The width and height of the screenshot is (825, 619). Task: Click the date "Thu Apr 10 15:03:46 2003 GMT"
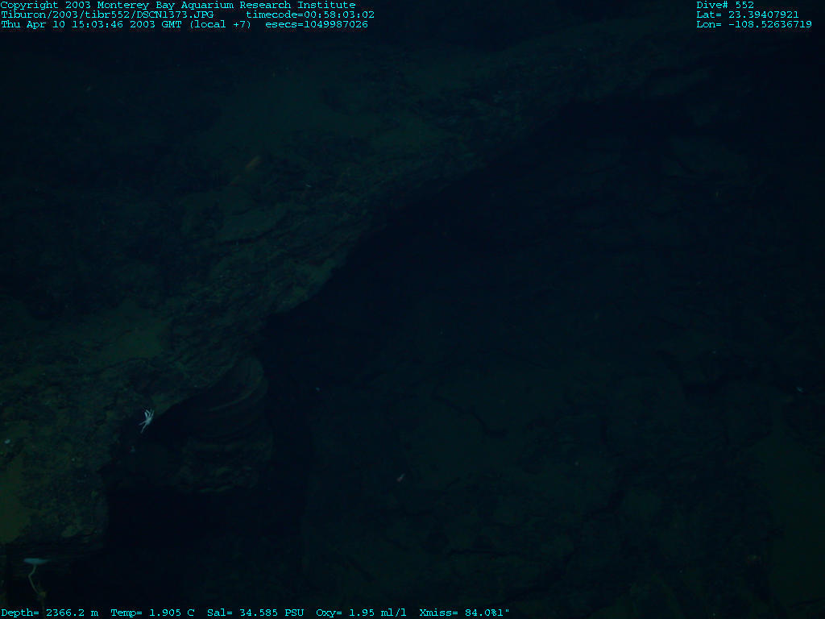pyautogui.click(x=92, y=24)
